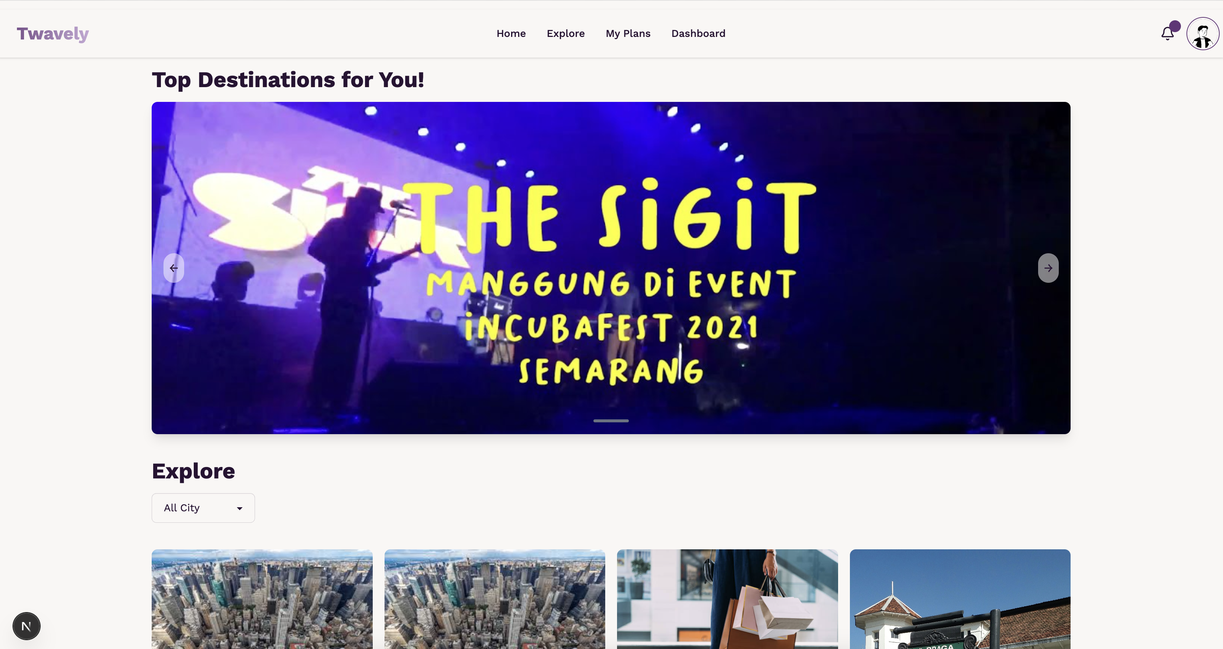Screen dimensions: 1223x649
Task: Open the shopping bags destination card
Action: pos(727,599)
